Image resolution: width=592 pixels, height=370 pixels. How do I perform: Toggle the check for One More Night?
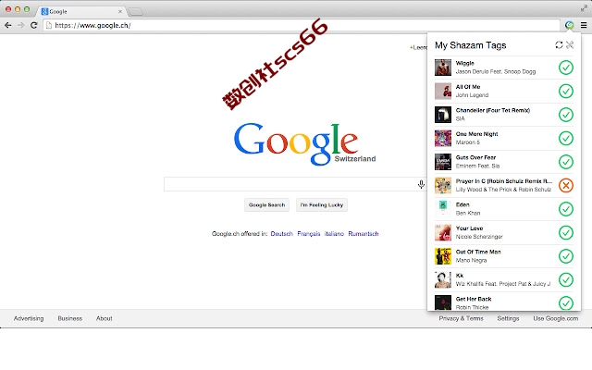click(566, 138)
